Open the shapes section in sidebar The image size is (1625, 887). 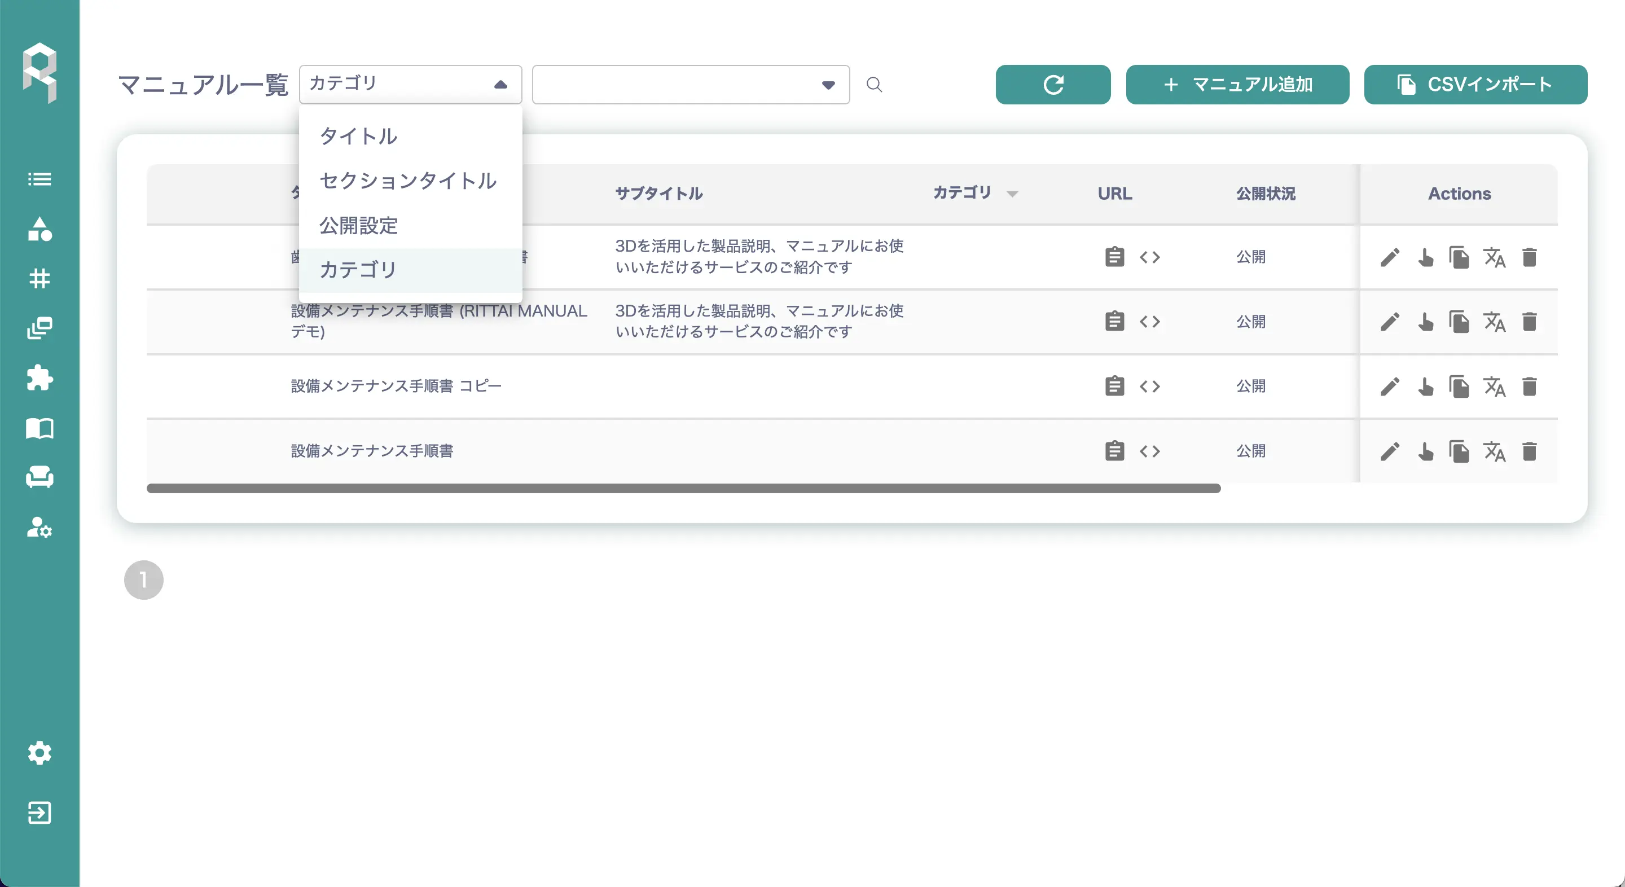click(39, 229)
